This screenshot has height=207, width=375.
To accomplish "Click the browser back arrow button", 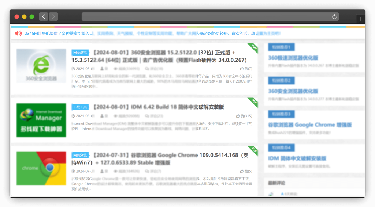I will 44,17.
